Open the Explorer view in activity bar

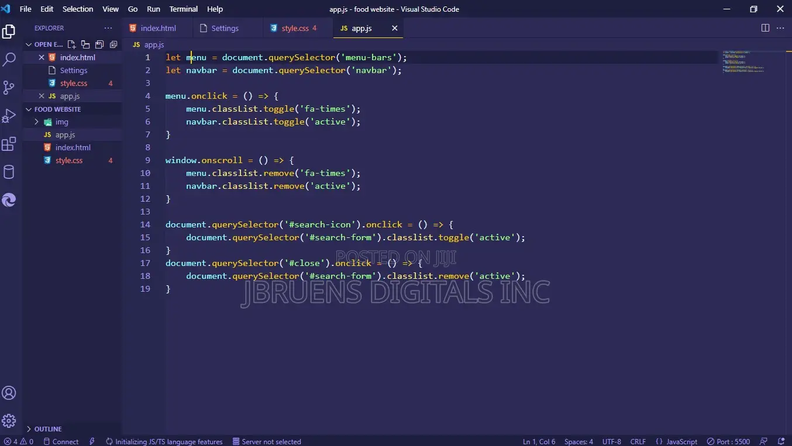9,32
